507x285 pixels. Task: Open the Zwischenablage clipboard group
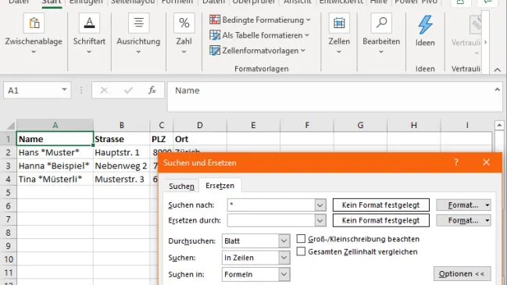34,34
